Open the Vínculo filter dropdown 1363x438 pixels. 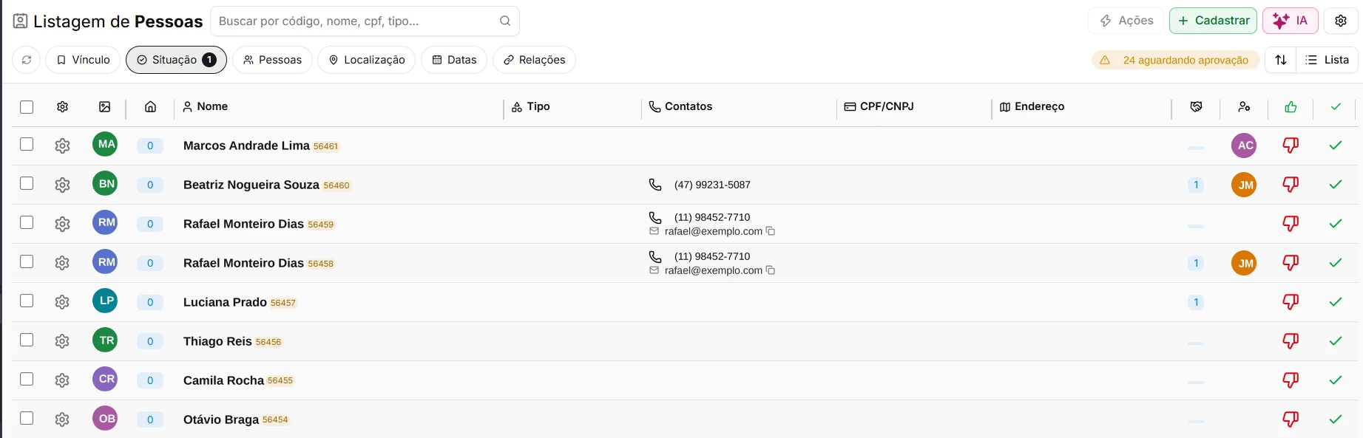click(83, 60)
